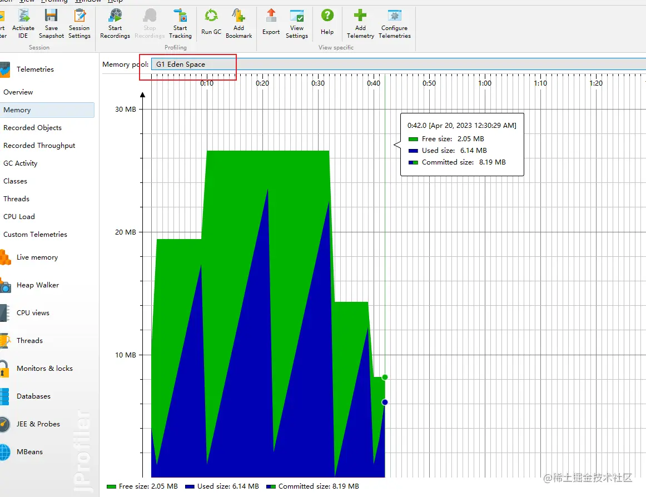Image resolution: width=646 pixels, height=497 pixels.
Task: Open the Monitors & locks section
Action: coord(44,369)
